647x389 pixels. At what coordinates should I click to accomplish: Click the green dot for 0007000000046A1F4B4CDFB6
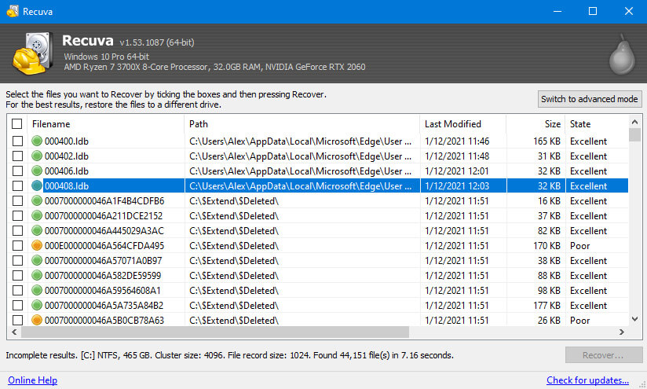[37, 200]
